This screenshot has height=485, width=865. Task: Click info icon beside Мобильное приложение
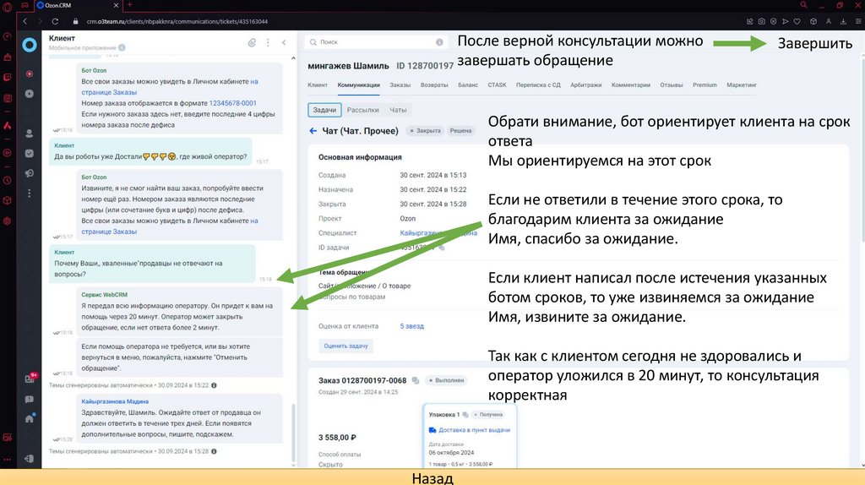tap(122, 47)
